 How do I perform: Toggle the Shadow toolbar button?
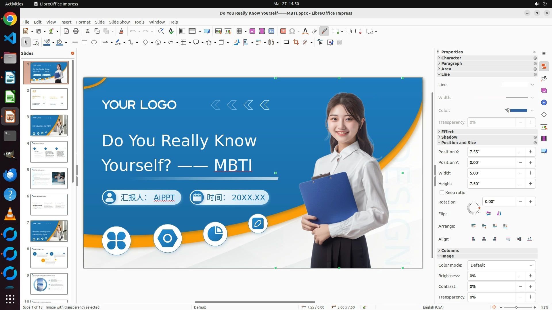click(x=286, y=42)
